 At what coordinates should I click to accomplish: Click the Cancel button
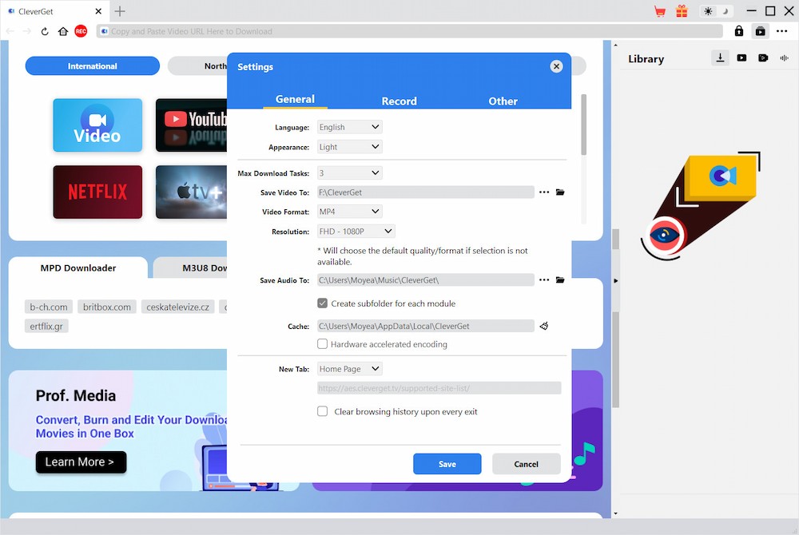(526, 464)
